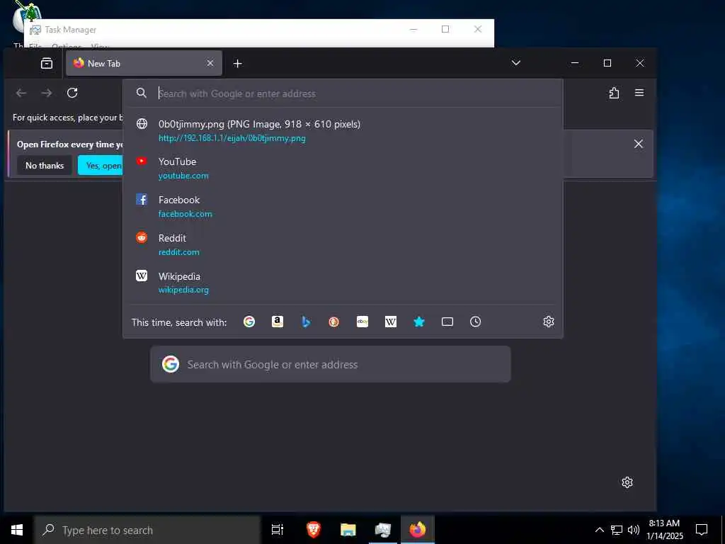This screenshot has height=544, width=725.
Task: Open Options menu in Task Manager
Action: (x=67, y=46)
